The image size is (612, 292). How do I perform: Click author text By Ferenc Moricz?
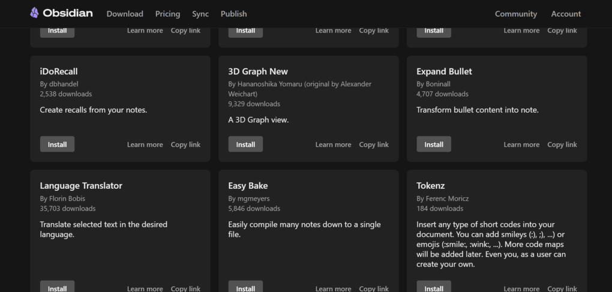point(443,198)
